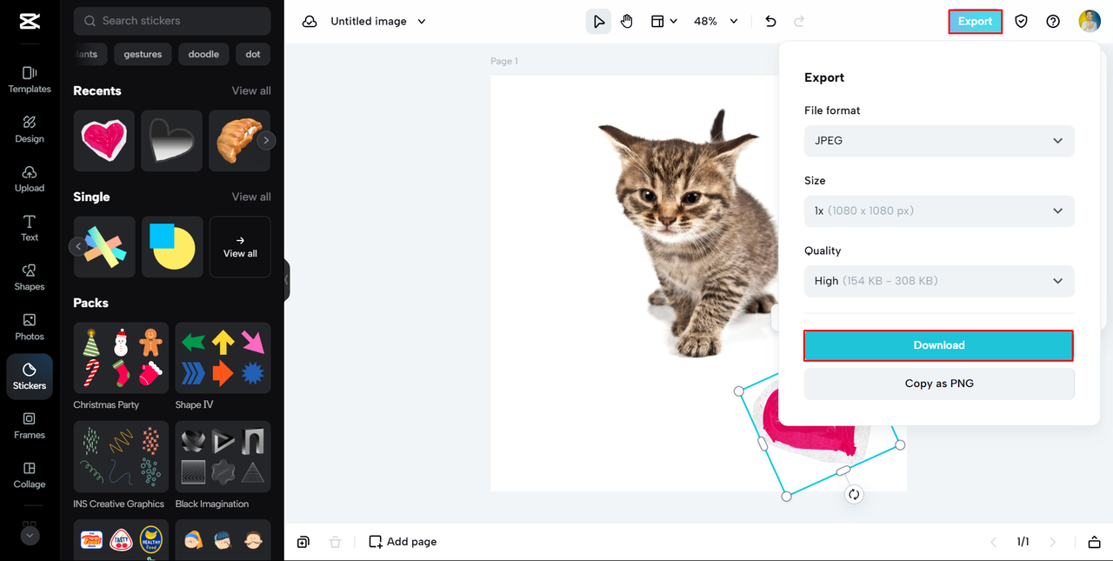Open the 48% zoom level dropdown
This screenshot has height=561, width=1113.
(716, 22)
